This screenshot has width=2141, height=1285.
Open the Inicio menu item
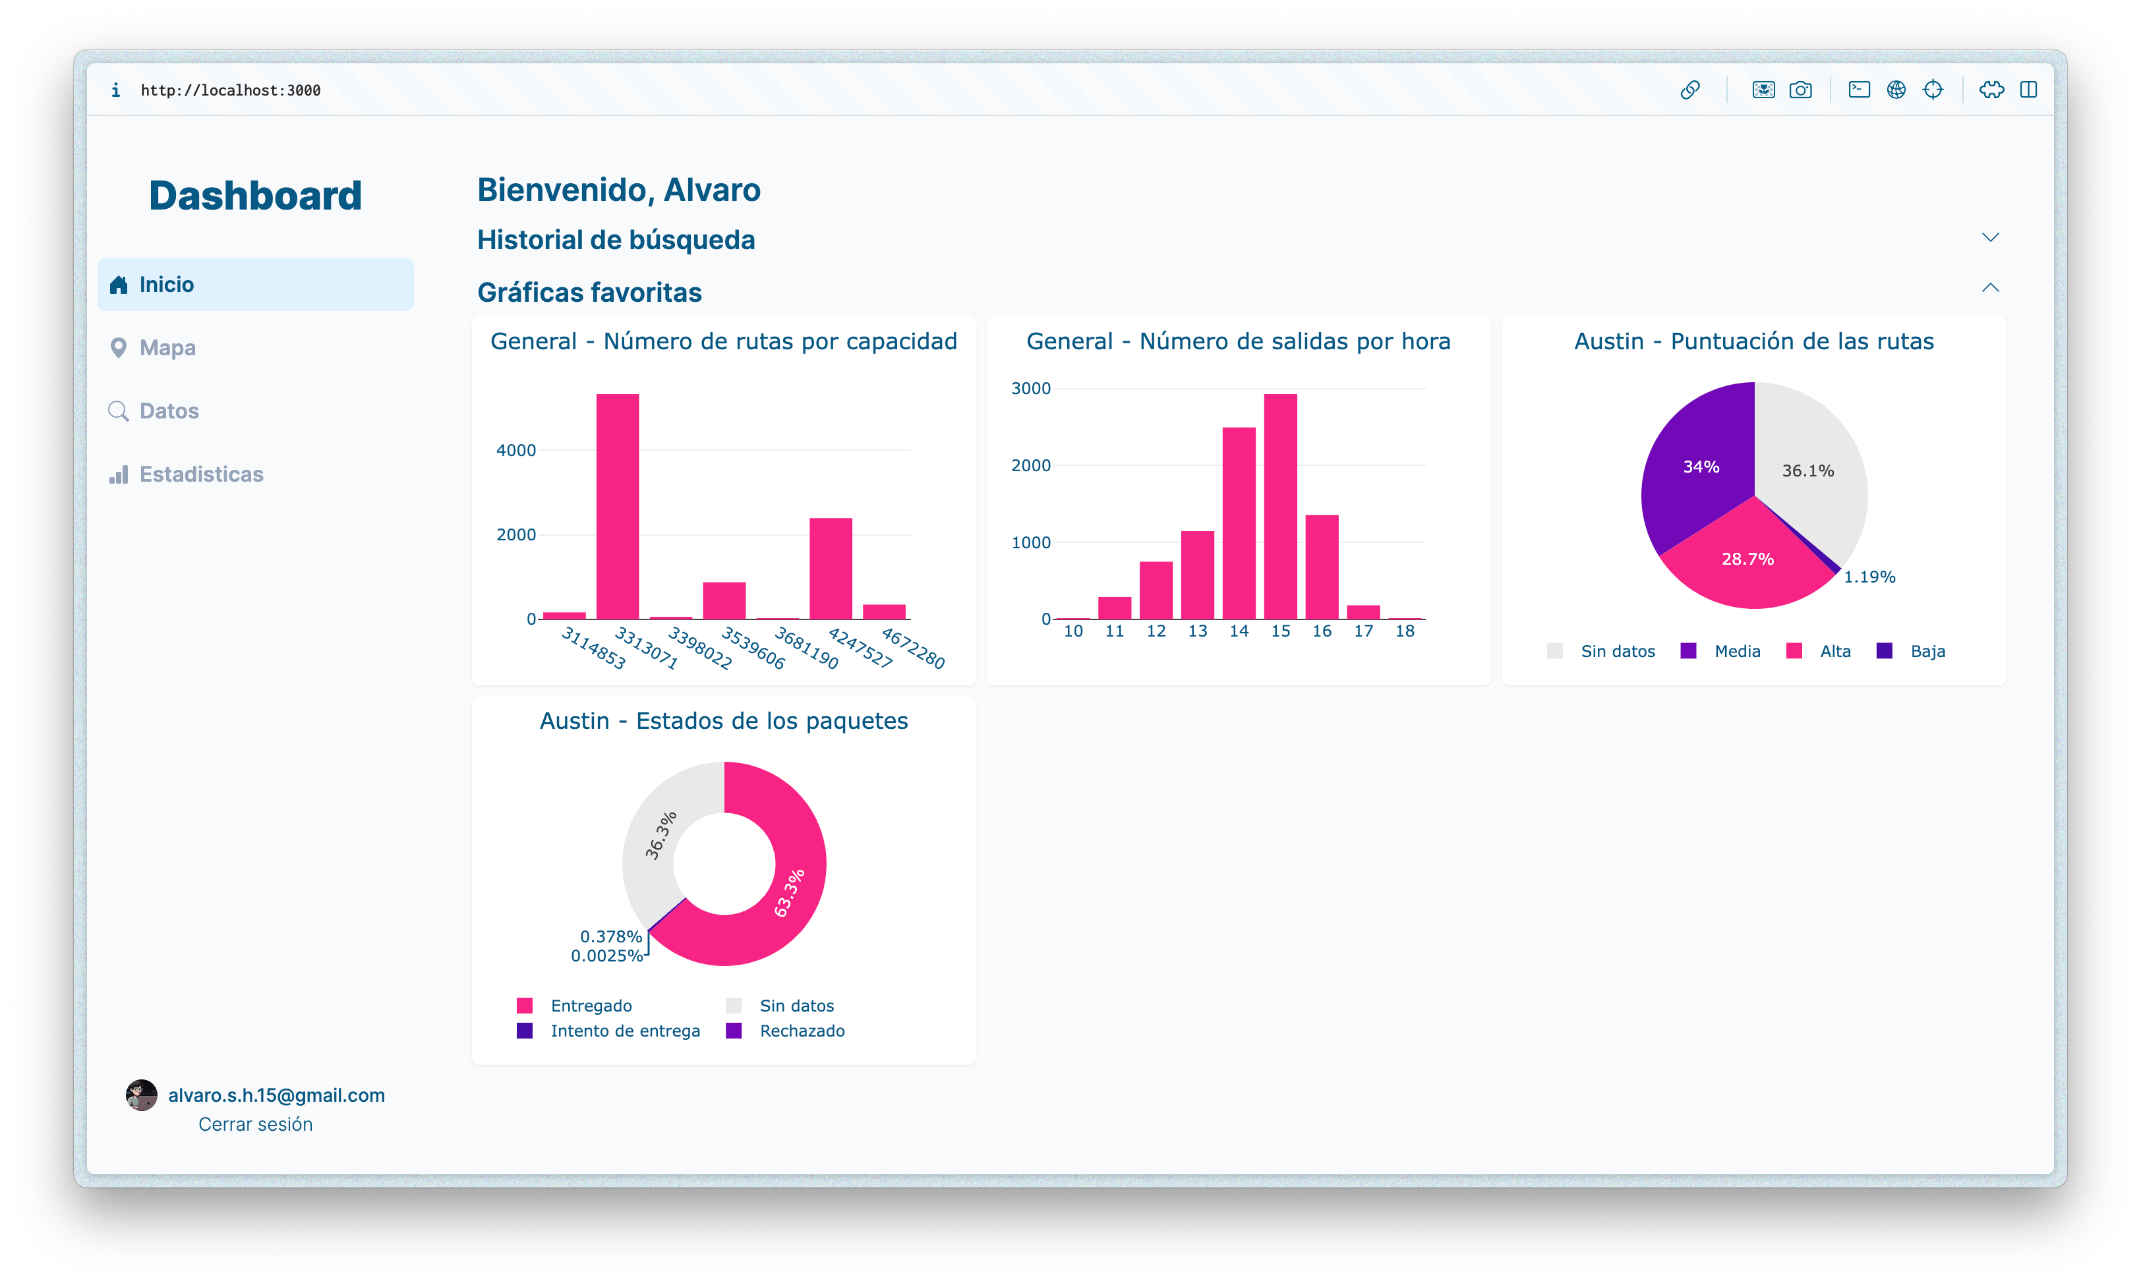256,285
